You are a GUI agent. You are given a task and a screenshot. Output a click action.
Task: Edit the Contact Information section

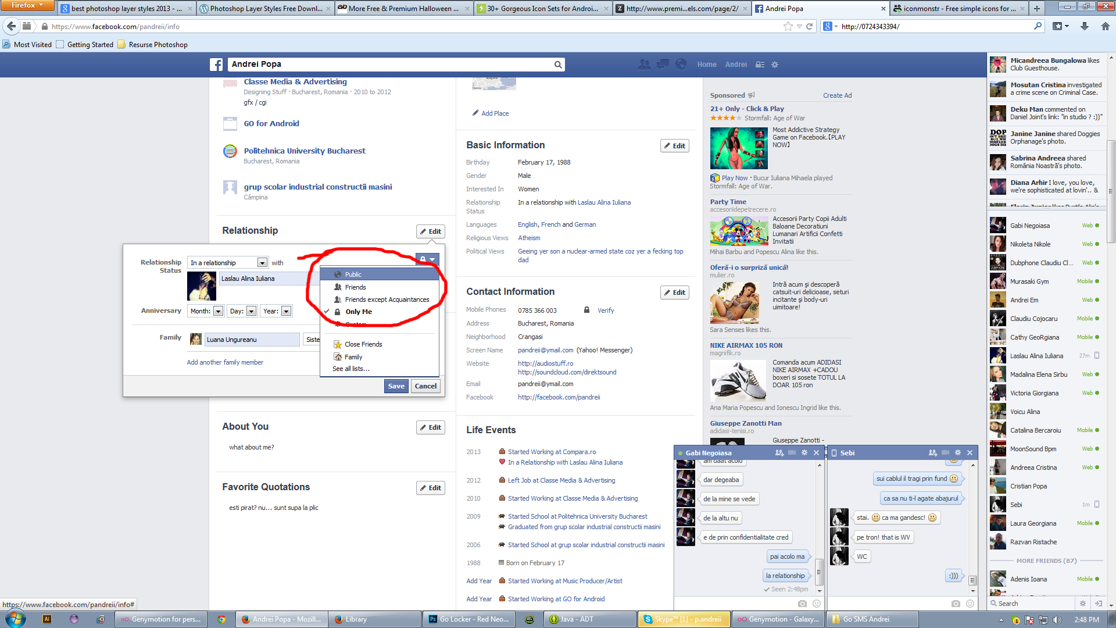pos(674,292)
